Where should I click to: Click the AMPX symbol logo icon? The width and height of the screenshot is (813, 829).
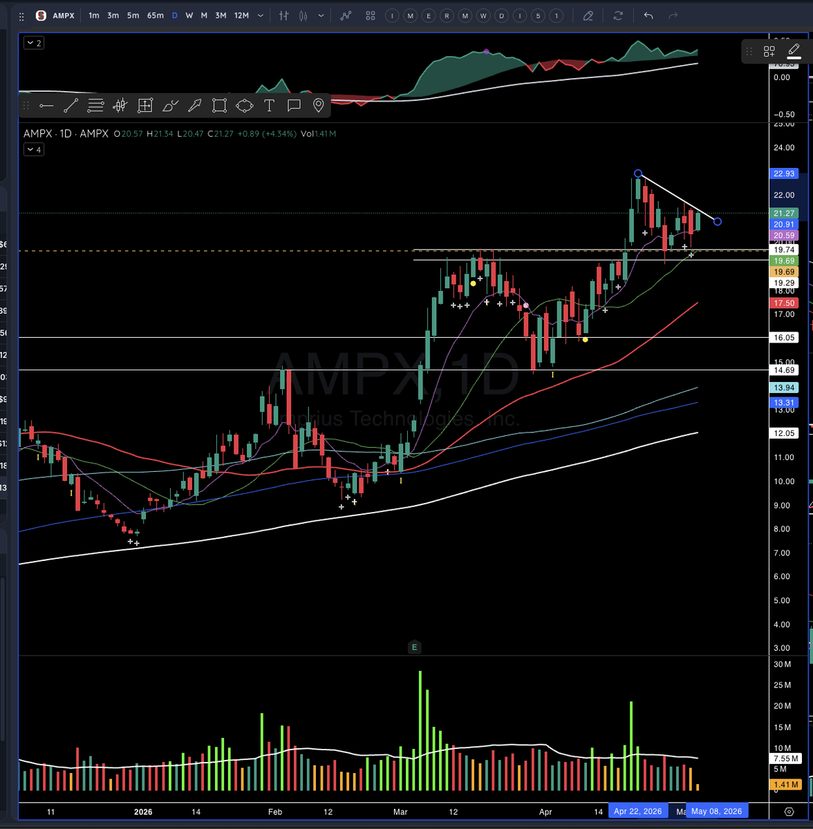point(41,15)
